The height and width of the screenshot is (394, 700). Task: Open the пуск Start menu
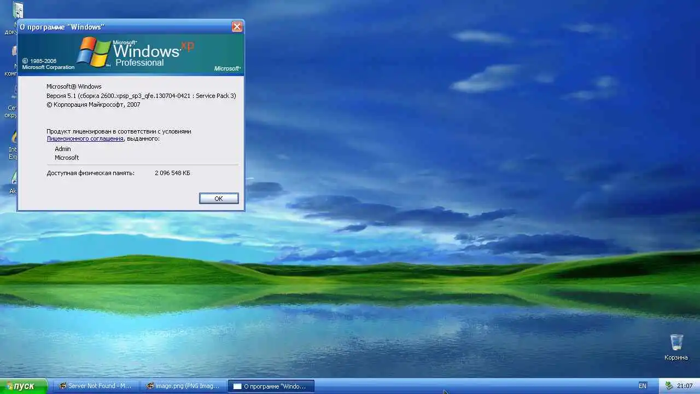point(24,386)
